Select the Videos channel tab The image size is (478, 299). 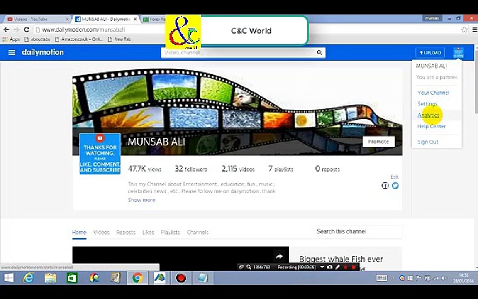pyautogui.click(x=101, y=232)
